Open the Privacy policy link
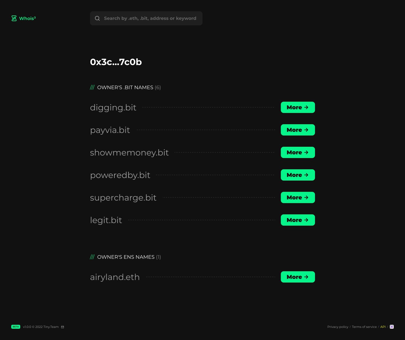The height and width of the screenshot is (340, 405). [x=338, y=327]
